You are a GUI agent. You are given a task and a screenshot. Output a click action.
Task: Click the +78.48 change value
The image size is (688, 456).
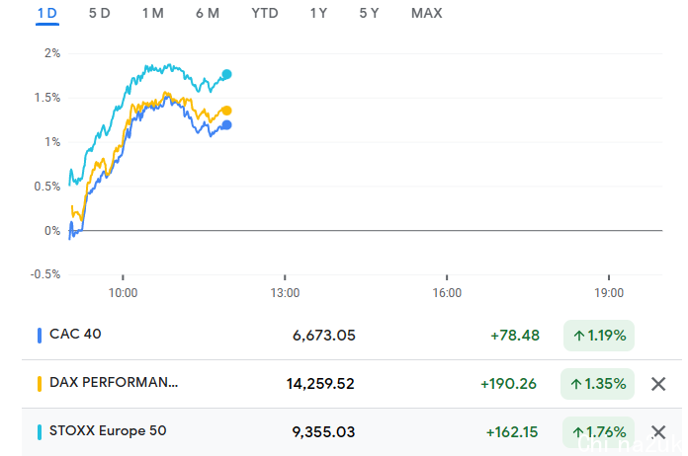pyautogui.click(x=515, y=336)
